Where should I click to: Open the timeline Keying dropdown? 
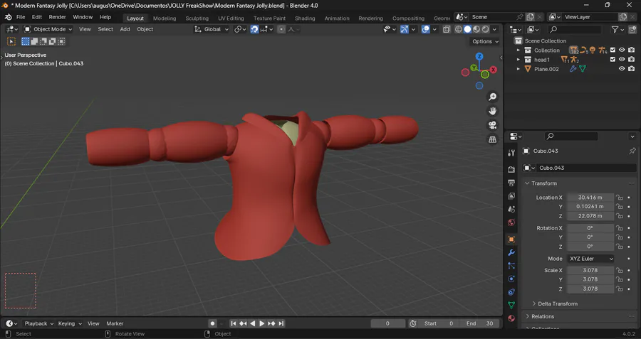point(70,323)
